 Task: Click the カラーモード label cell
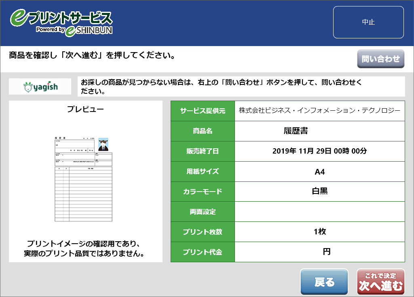203,192
